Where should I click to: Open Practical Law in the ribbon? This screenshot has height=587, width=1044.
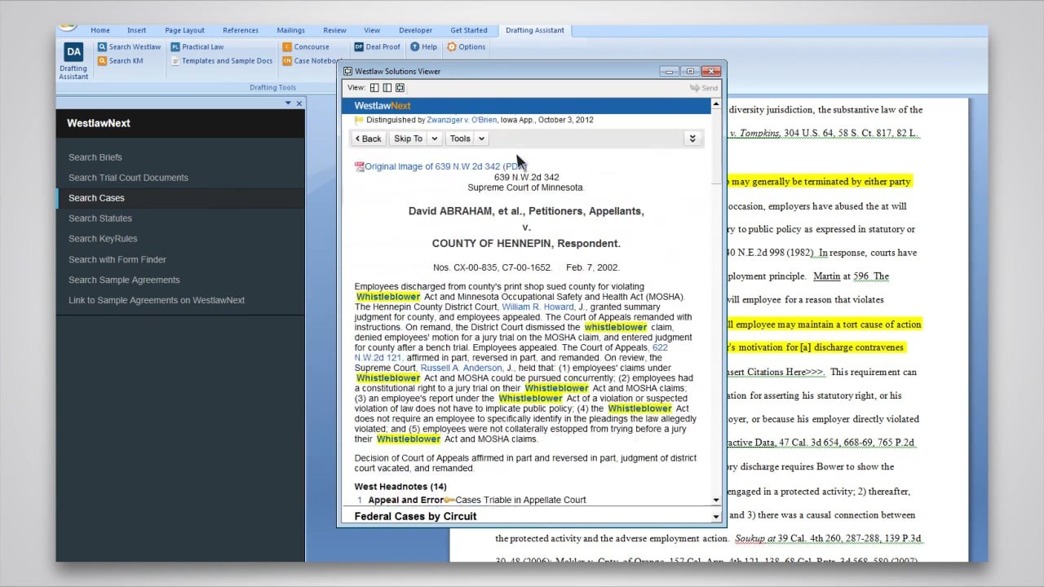tap(202, 47)
